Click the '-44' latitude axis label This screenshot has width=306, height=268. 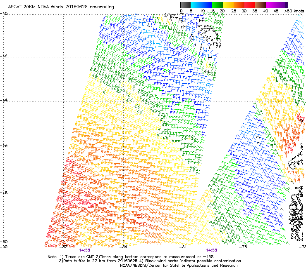tap(4, 100)
